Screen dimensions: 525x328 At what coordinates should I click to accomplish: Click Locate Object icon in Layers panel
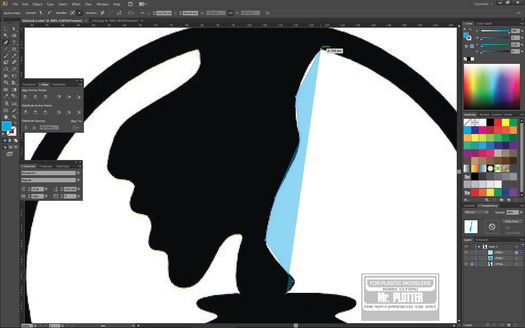(487, 325)
